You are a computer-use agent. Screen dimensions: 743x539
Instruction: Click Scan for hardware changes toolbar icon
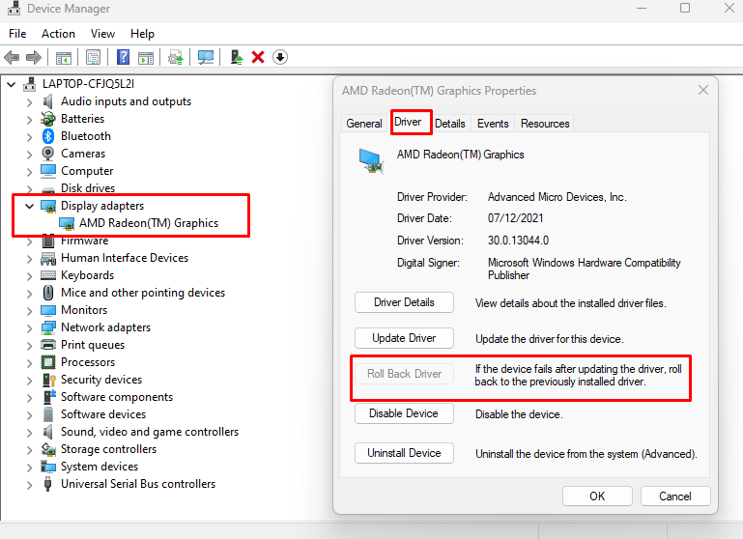tap(206, 58)
